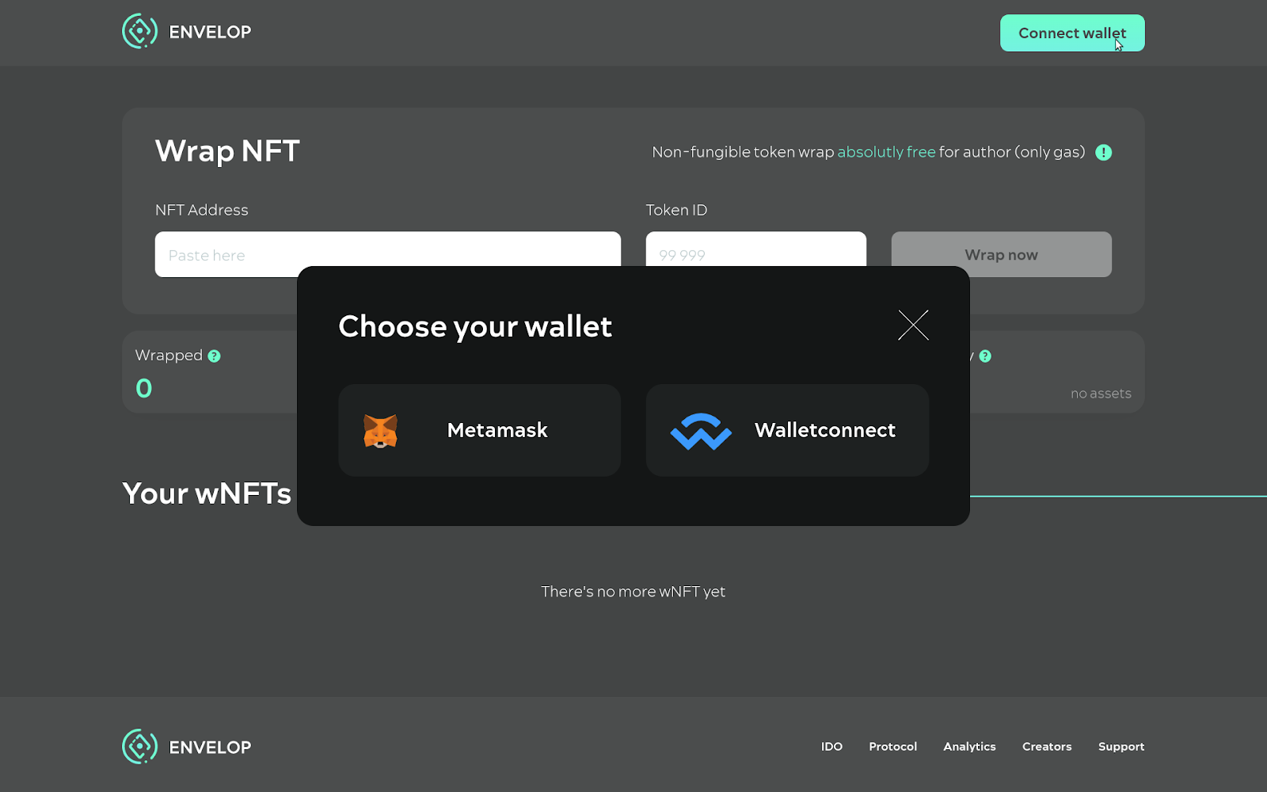Click the Envelop logo icon in header

[x=140, y=32]
